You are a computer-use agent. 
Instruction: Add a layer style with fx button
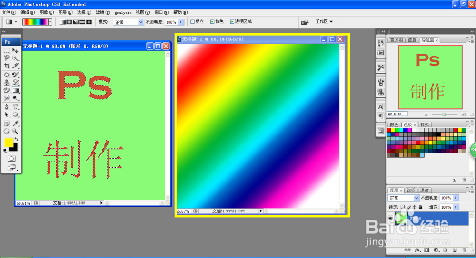tap(417, 250)
